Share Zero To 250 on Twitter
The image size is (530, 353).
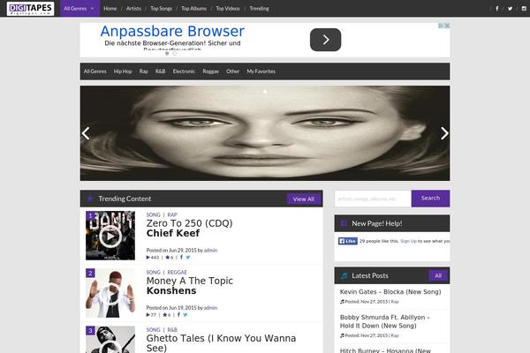(x=188, y=257)
